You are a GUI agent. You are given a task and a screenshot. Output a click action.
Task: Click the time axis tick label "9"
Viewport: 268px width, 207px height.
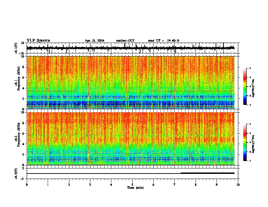[217, 185]
